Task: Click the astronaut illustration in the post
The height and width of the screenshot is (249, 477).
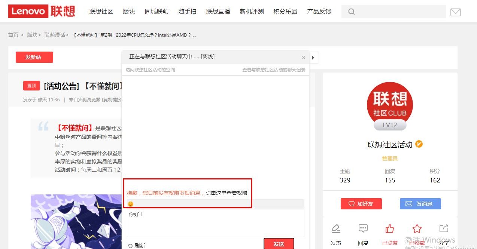Action: point(76,222)
